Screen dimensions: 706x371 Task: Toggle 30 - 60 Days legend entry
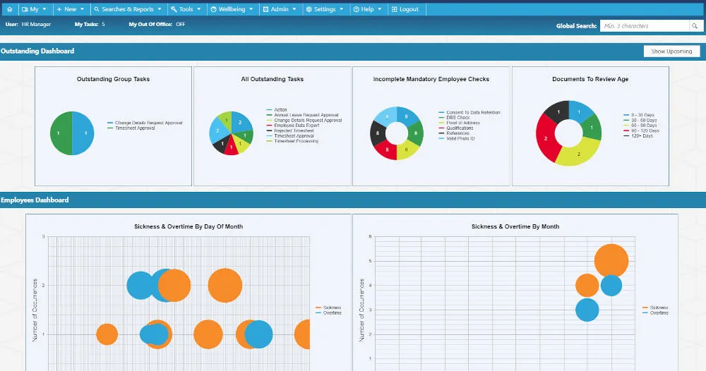coord(640,121)
